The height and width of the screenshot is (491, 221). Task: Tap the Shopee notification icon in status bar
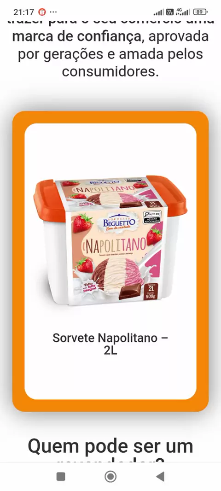click(x=41, y=12)
